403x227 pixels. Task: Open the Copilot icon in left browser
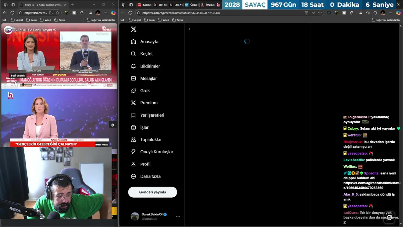[x=113, y=13]
